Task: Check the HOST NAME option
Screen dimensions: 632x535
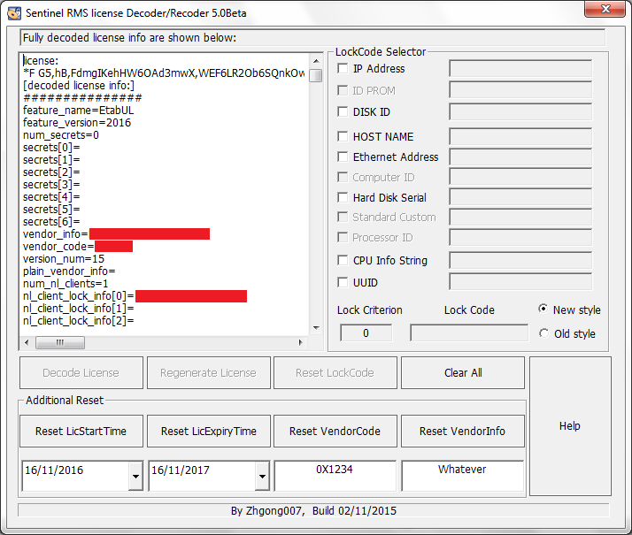Action: pyautogui.click(x=343, y=136)
